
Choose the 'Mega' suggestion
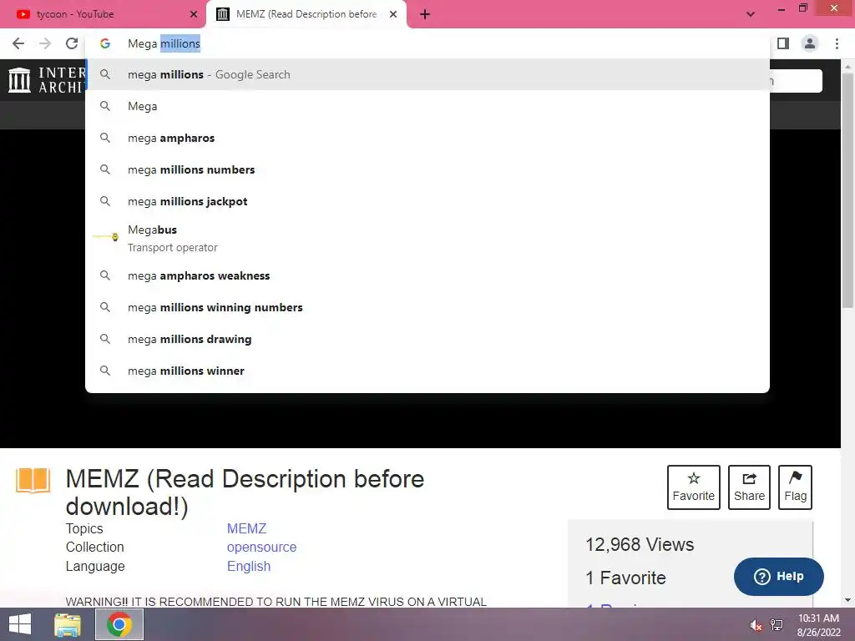427,106
